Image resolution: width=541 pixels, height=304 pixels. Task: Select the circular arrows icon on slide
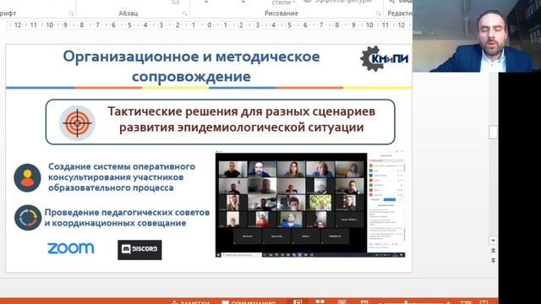click(x=28, y=218)
